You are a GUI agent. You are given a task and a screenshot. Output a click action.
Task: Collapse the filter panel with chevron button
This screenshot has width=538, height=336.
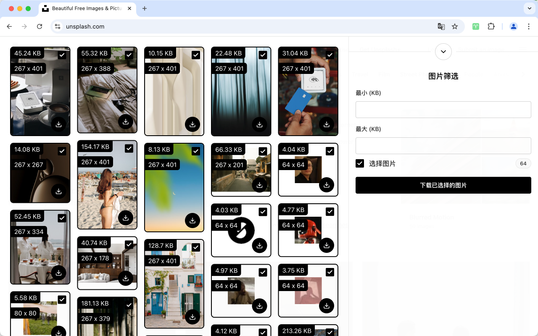(443, 52)
